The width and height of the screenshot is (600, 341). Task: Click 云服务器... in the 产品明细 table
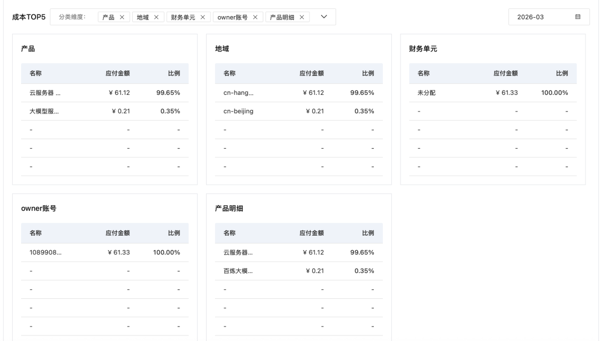point(238,252)
